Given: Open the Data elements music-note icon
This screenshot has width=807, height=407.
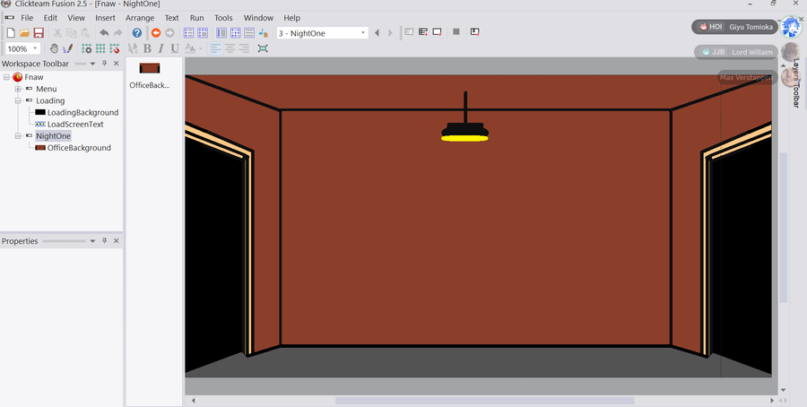Looking at the screenshot, I should point(263,33).
